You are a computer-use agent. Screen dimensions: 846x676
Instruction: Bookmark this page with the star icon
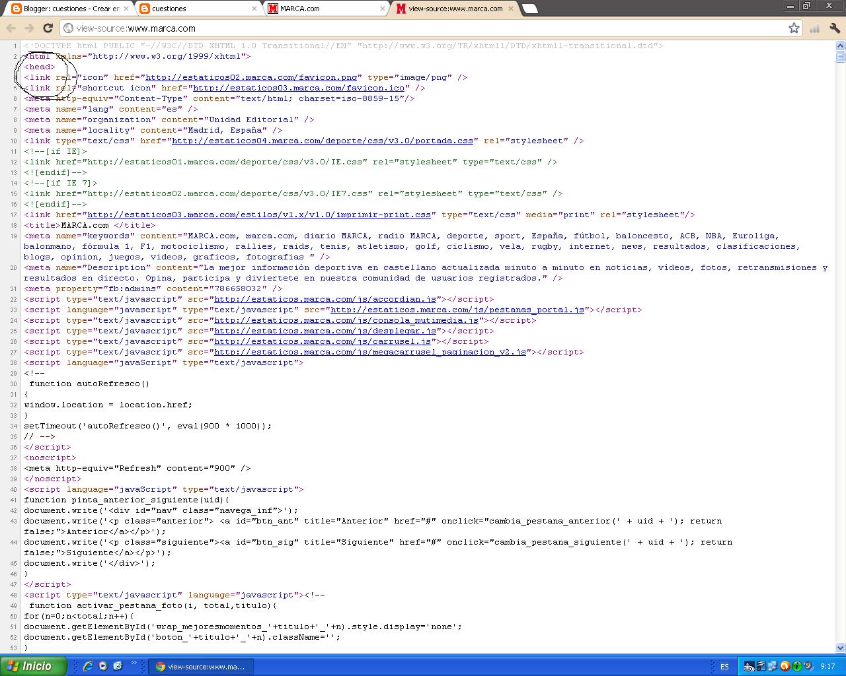tap(794, 28)
